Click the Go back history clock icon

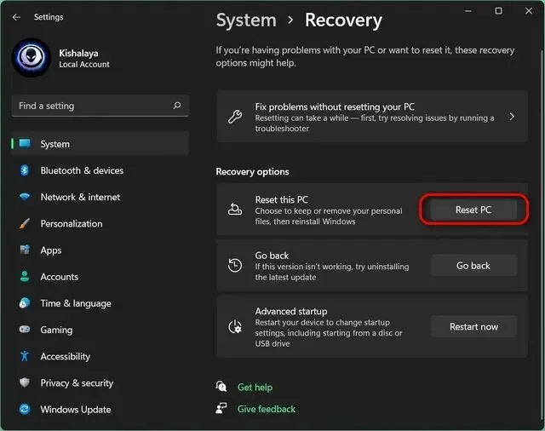[235, 266]
